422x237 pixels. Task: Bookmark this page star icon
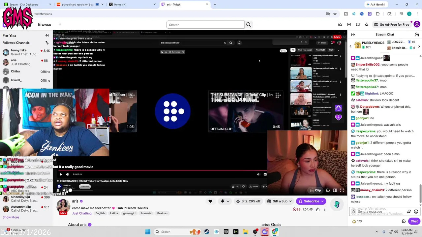coord(335,14)
